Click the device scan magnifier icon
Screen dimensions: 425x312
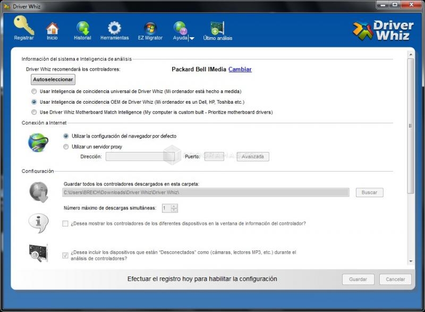click(x=38, y=253)
